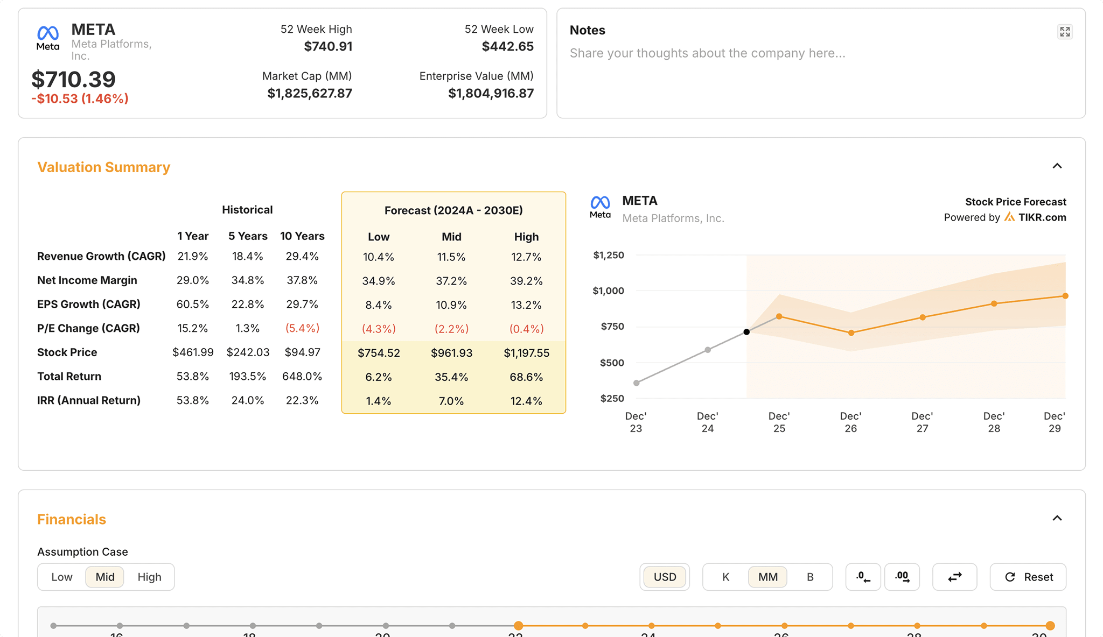Click the large orange slider handle at year 22
Screen dimensions: 1103x637
pyautogui.click(x=518, y=626)
